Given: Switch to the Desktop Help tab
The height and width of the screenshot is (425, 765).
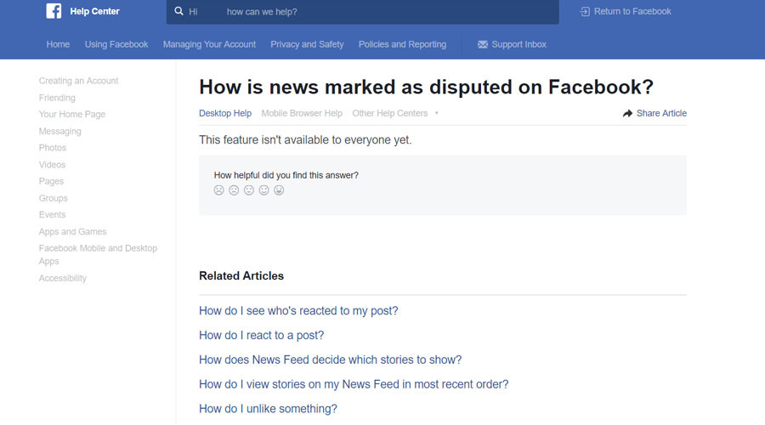Looking at the screenshot, I should pyautogui.click(x=225, y=113).
